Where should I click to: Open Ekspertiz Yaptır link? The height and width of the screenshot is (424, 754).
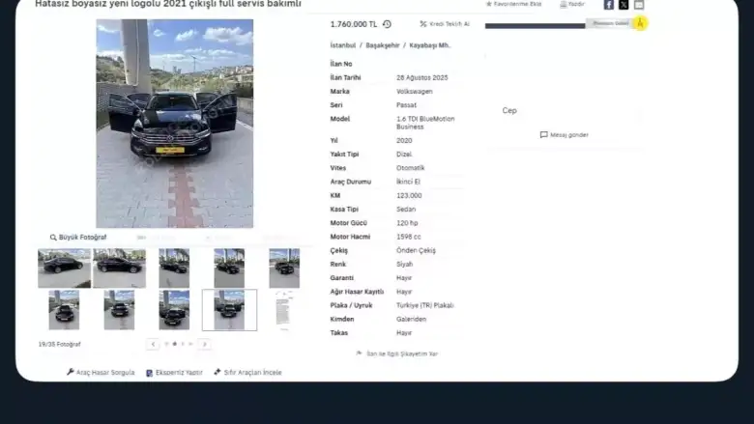(174, 373)
